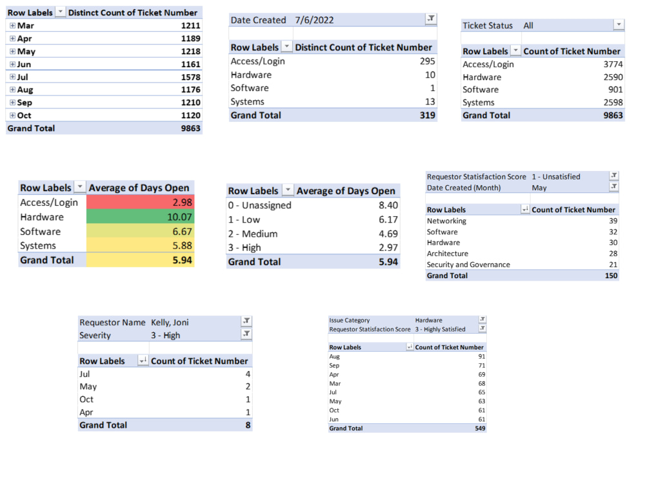Open Date Created filter button
Image resolution: width=645 pixels, height=484 pixels.
pos(431,19)
